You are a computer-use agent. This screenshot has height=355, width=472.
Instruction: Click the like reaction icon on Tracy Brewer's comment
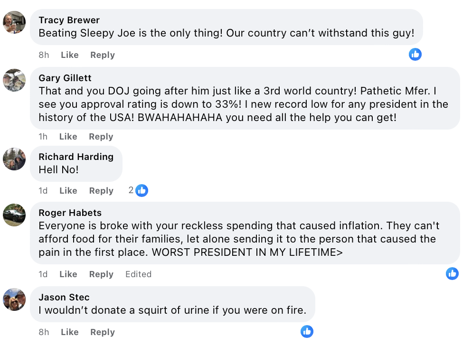(x=415, y=55)
